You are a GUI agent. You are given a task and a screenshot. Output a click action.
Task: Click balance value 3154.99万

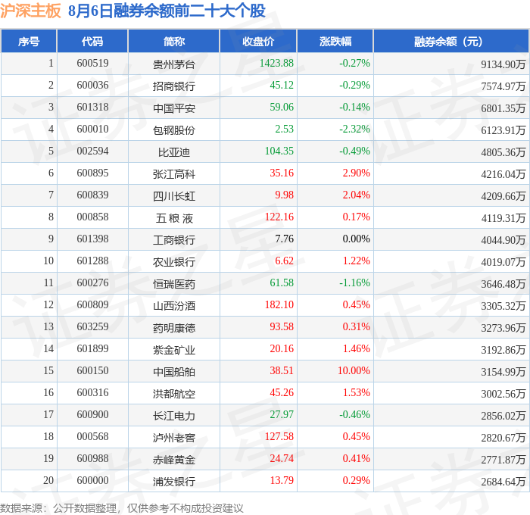503,372
